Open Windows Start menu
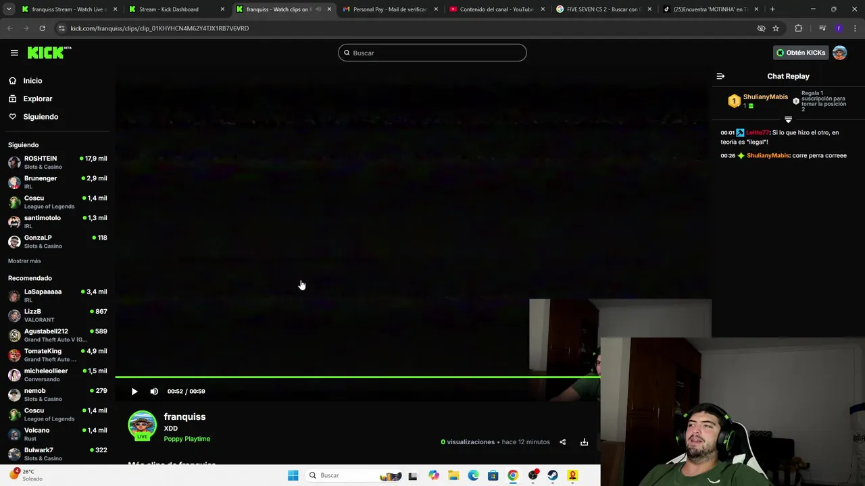Image resolution: width=865 pixels, height=486 pixels. pos(293,475)
